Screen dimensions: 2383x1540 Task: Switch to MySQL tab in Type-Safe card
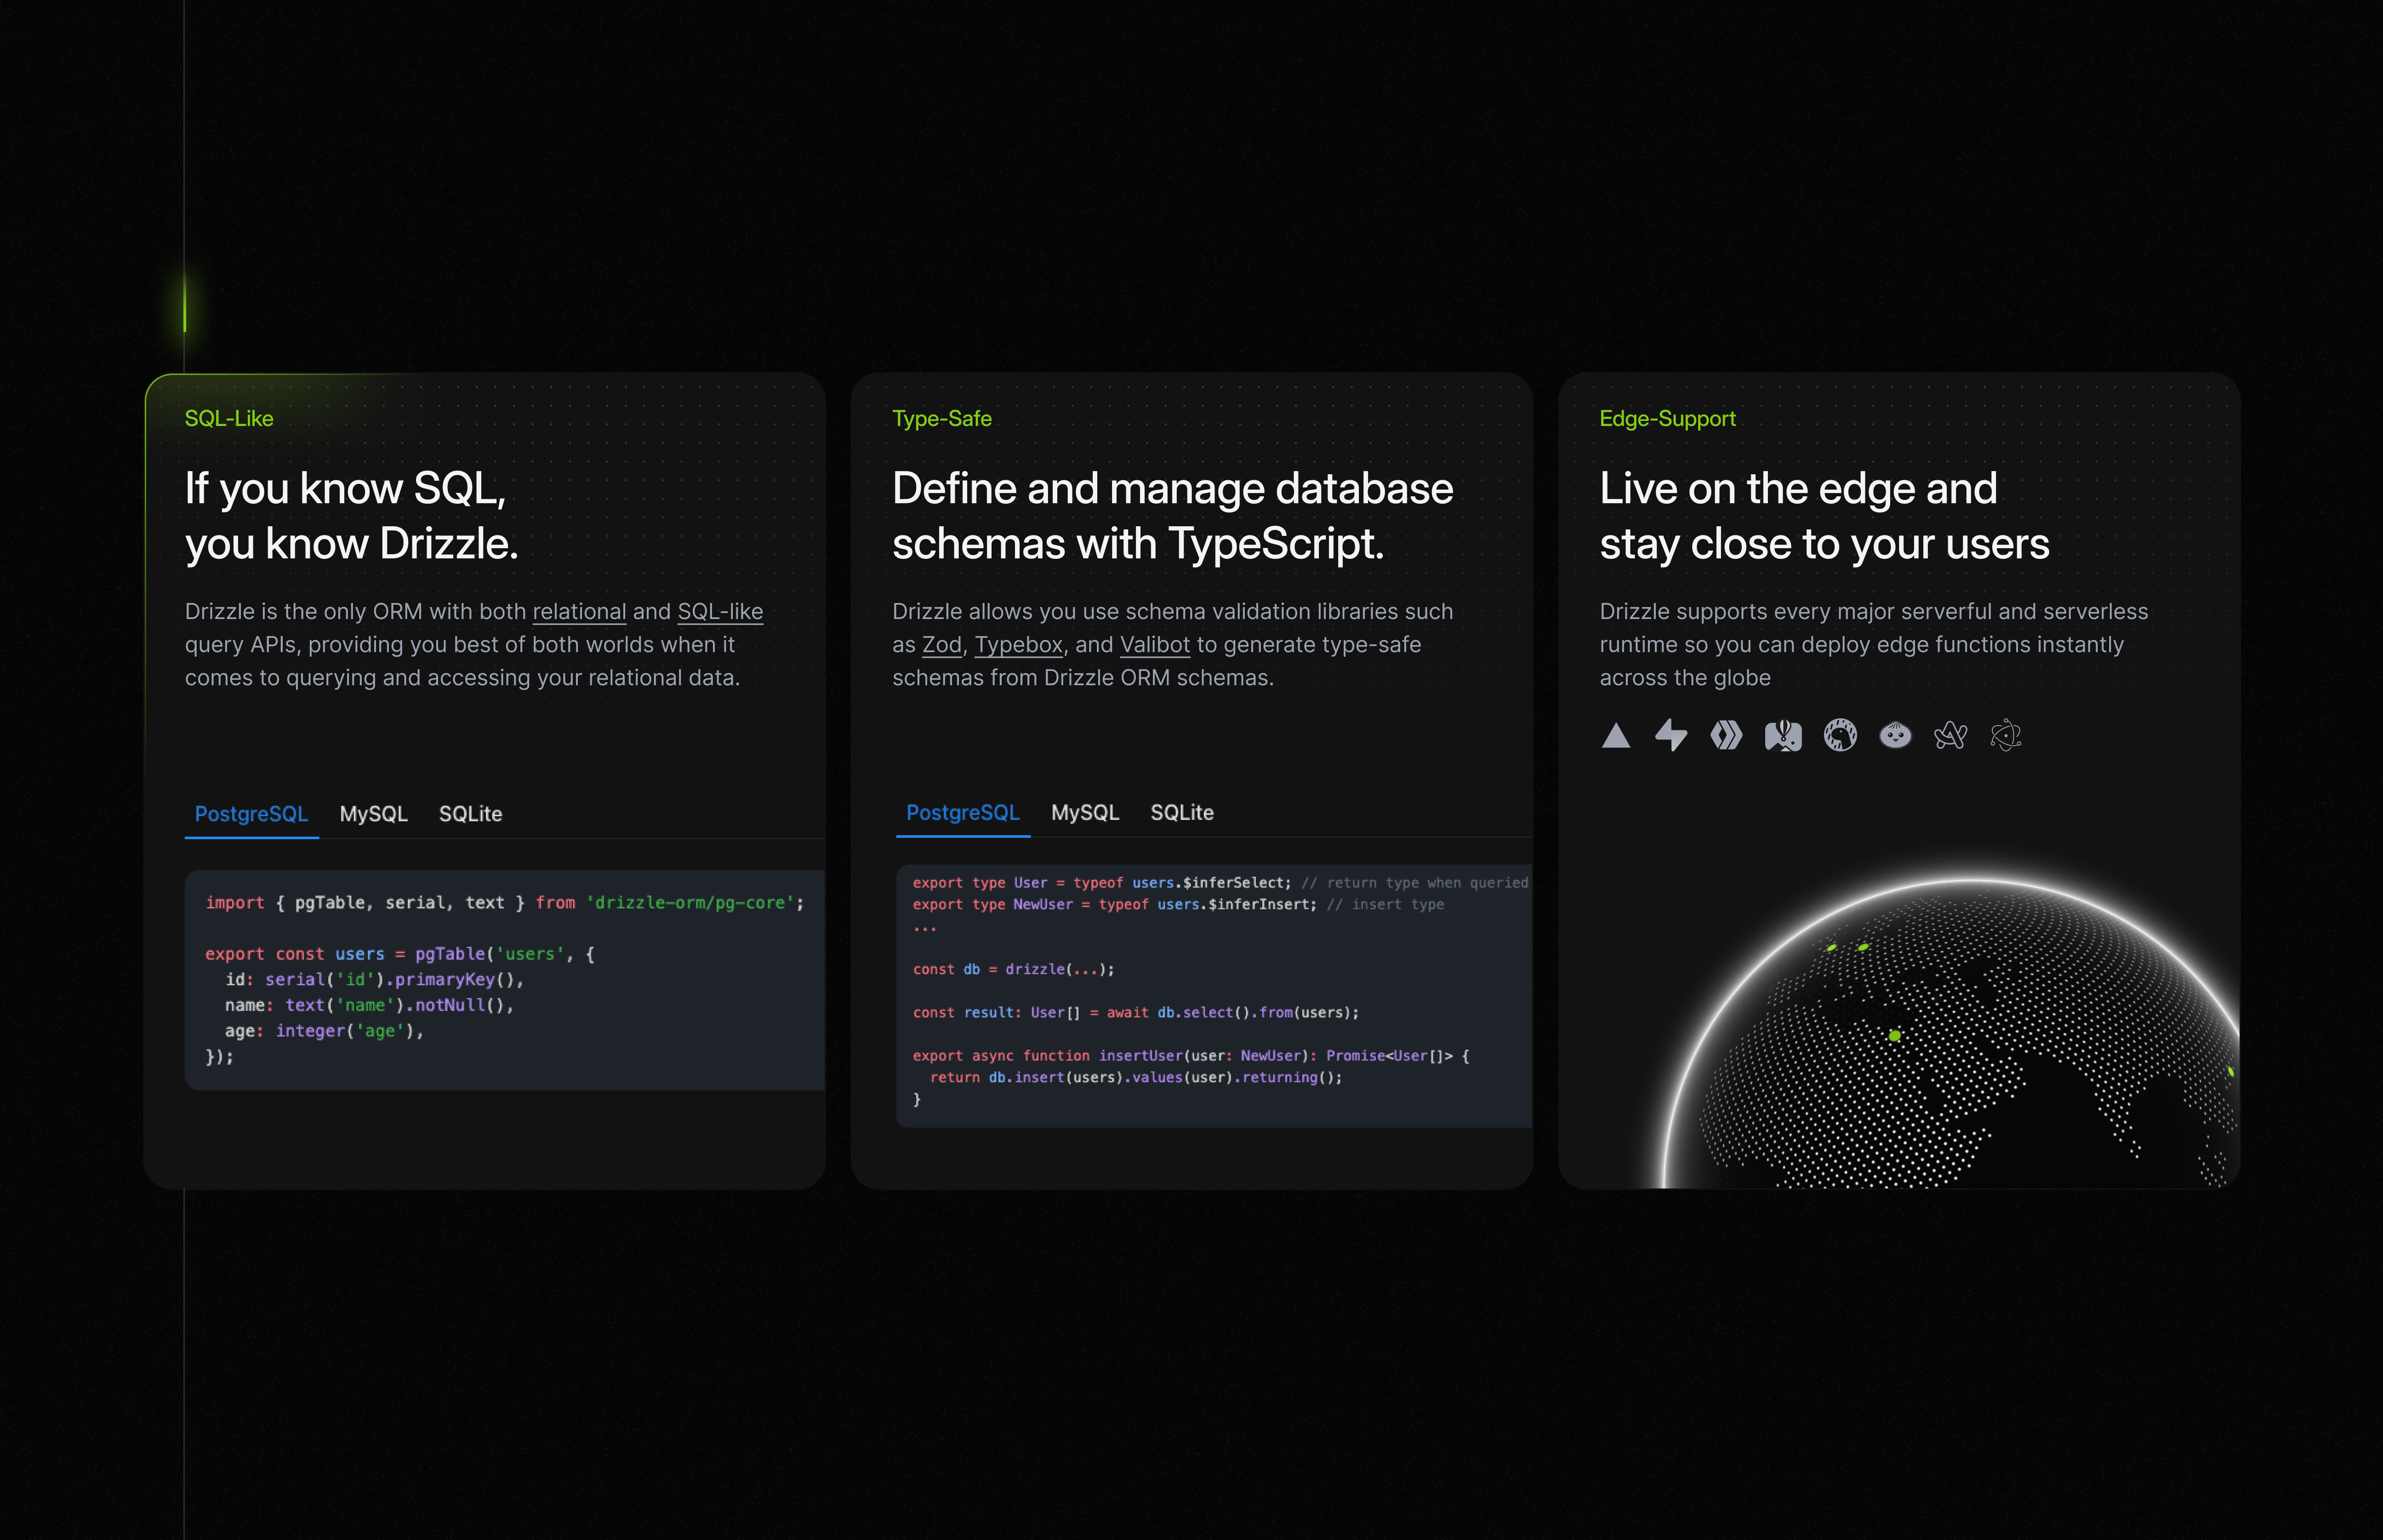(x=1084, y=813)
